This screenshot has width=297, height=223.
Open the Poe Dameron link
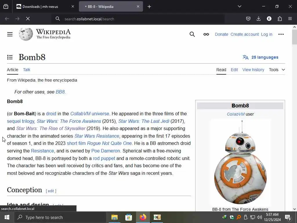click(106, 151)
